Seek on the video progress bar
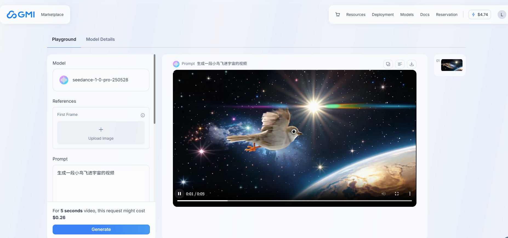Image resolution: width=508 pixels, height=238 pixels. pos(295,201)
